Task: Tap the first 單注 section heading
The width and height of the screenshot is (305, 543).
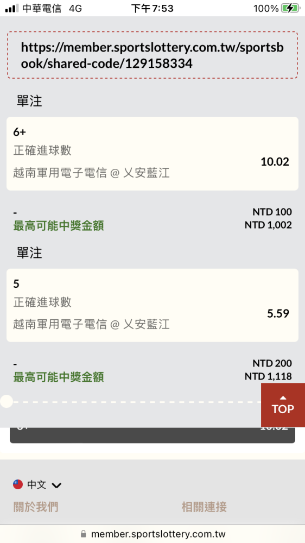Action: click(x=29, y=101)
